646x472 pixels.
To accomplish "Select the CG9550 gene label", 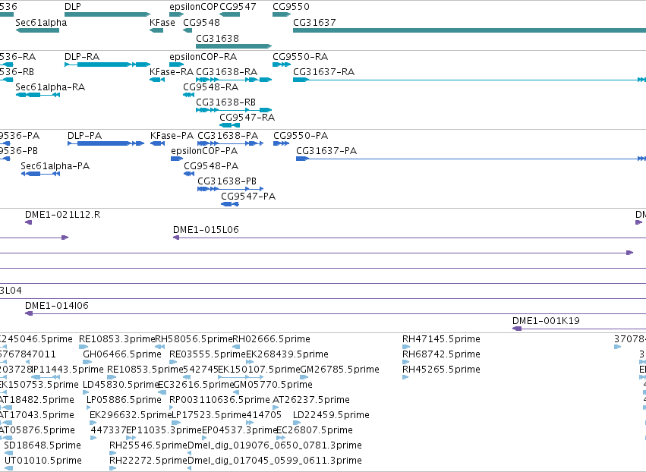I will pyautogui.click(x=291, y=7).
